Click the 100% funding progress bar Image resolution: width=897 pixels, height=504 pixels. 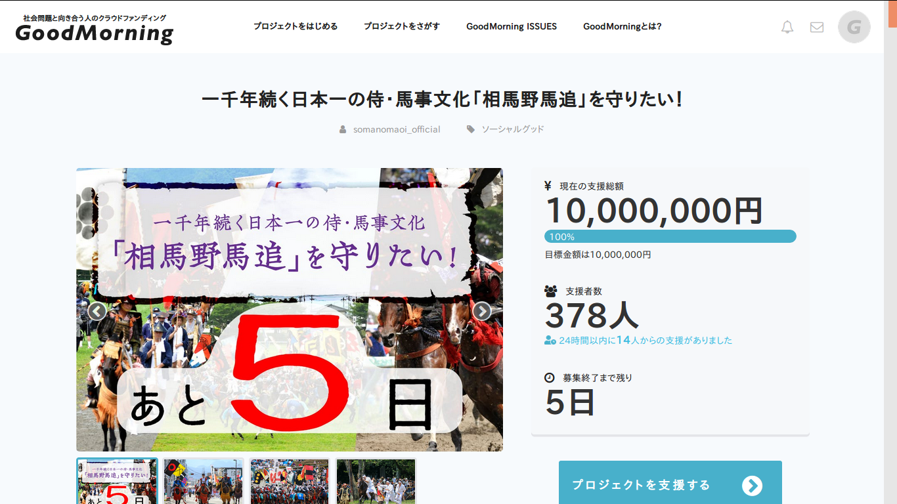670,236
